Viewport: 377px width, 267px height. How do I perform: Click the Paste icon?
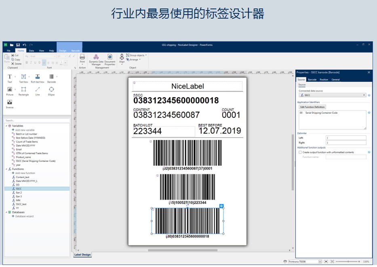click(x=7, y=57)
